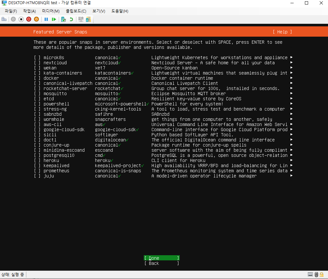Click the grayed-out enhanced session monitor icon
The width and height of the screenshot is (328, 279).
[81, 19]
